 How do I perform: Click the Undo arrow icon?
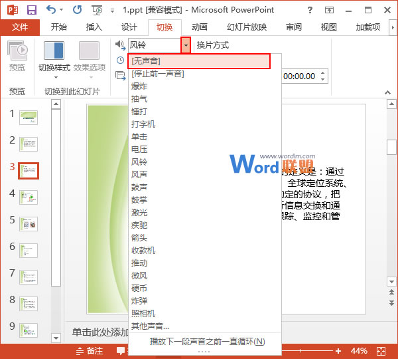[x=51, y=10]
